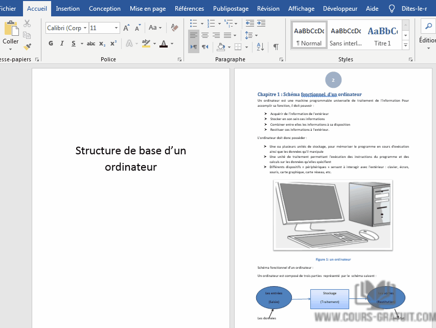Apply the Titre 1 style
The width and height of the screenshot is (436, 328).
[x=383, y=35]
